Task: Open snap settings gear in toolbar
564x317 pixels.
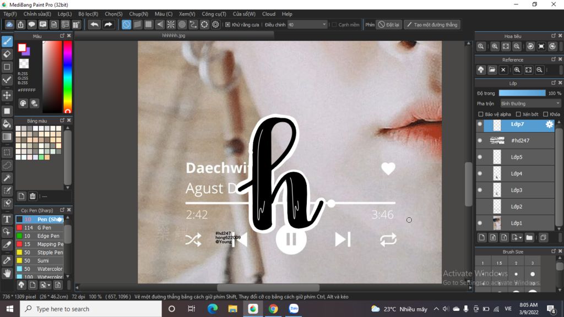Action: point(215,24)
